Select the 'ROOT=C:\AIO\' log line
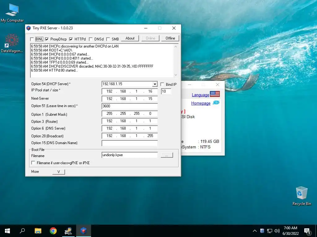317x237 pixels. click(x=52, y=50)
